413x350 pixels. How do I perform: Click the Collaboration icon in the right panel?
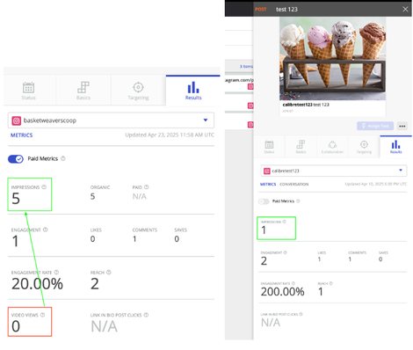[x=332, y=144]
